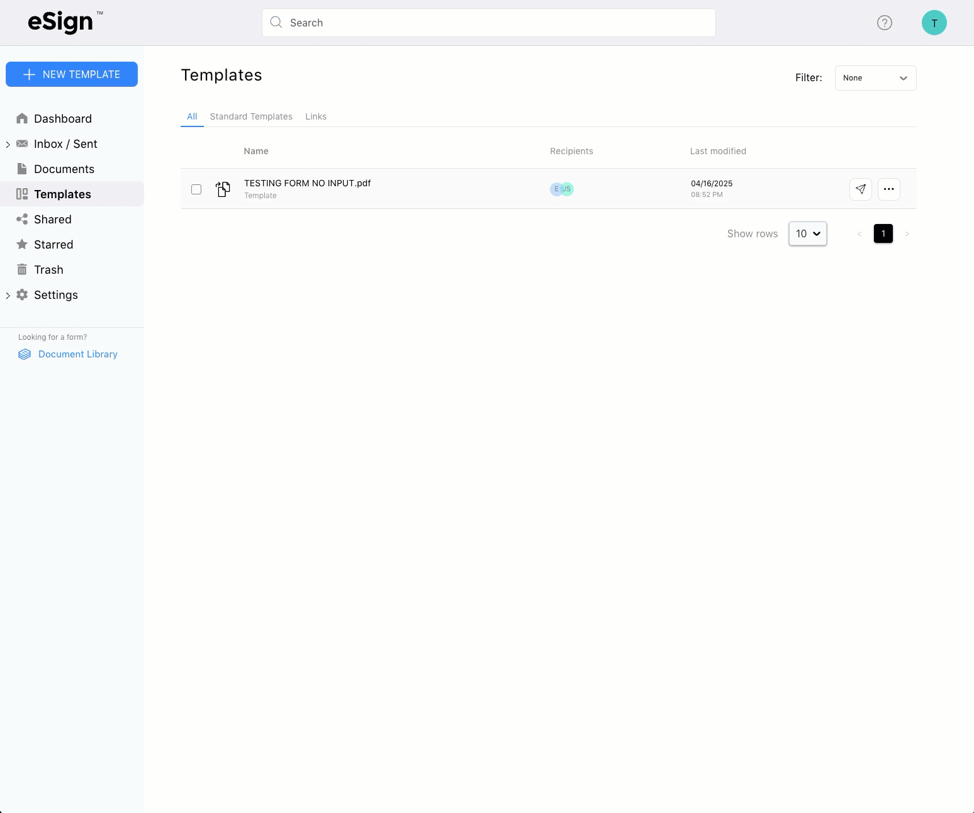The height and width of the screenshot is (813, 974).
Task: Click the Inbox / Sent envelope icon
Action: [x=22, y=143]
